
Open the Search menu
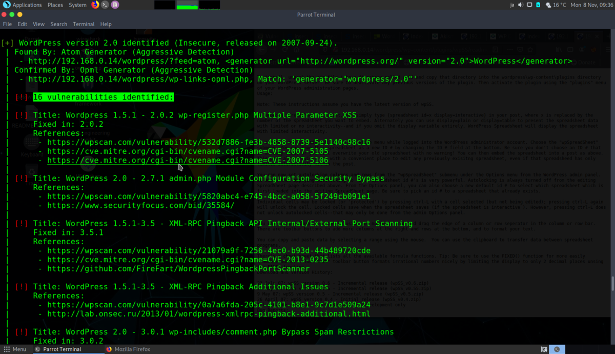58,24
